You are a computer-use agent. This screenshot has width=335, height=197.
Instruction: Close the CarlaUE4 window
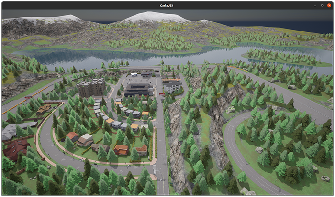click(x=329, y=5)
